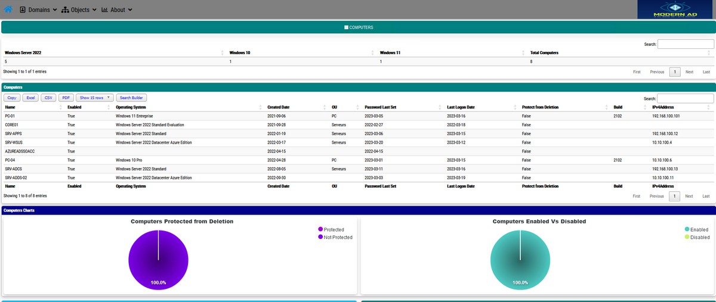Sort by Created Date column arrows
This screenshot has height=302, width=716.
(x=325, y=107)
